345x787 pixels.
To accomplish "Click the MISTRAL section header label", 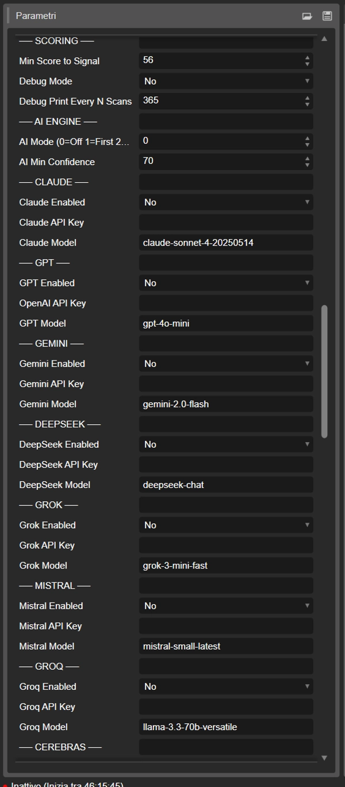I will point(55,586).
